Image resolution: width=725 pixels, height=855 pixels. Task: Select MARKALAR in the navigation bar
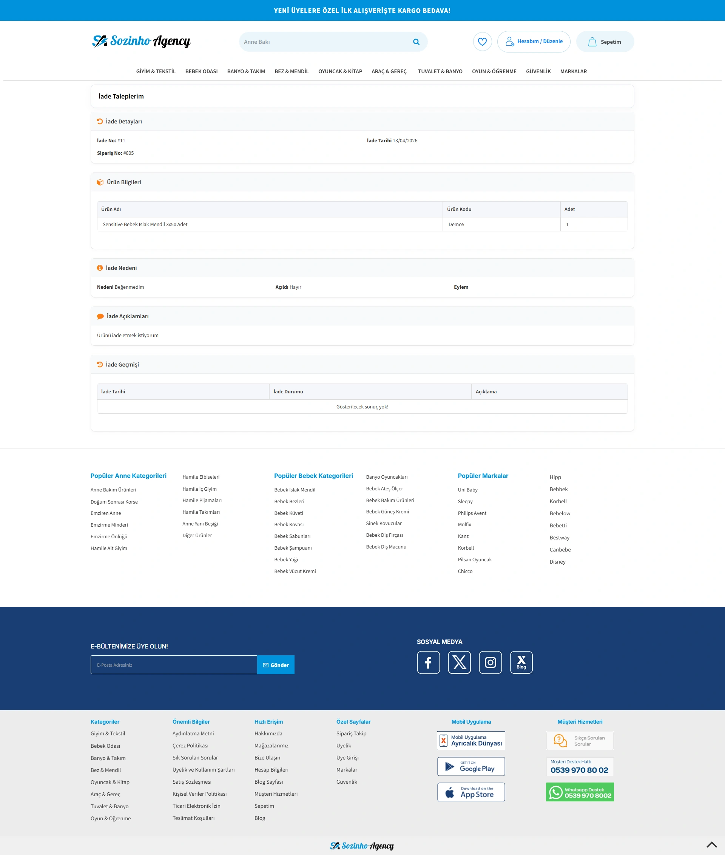pos(573,71)
